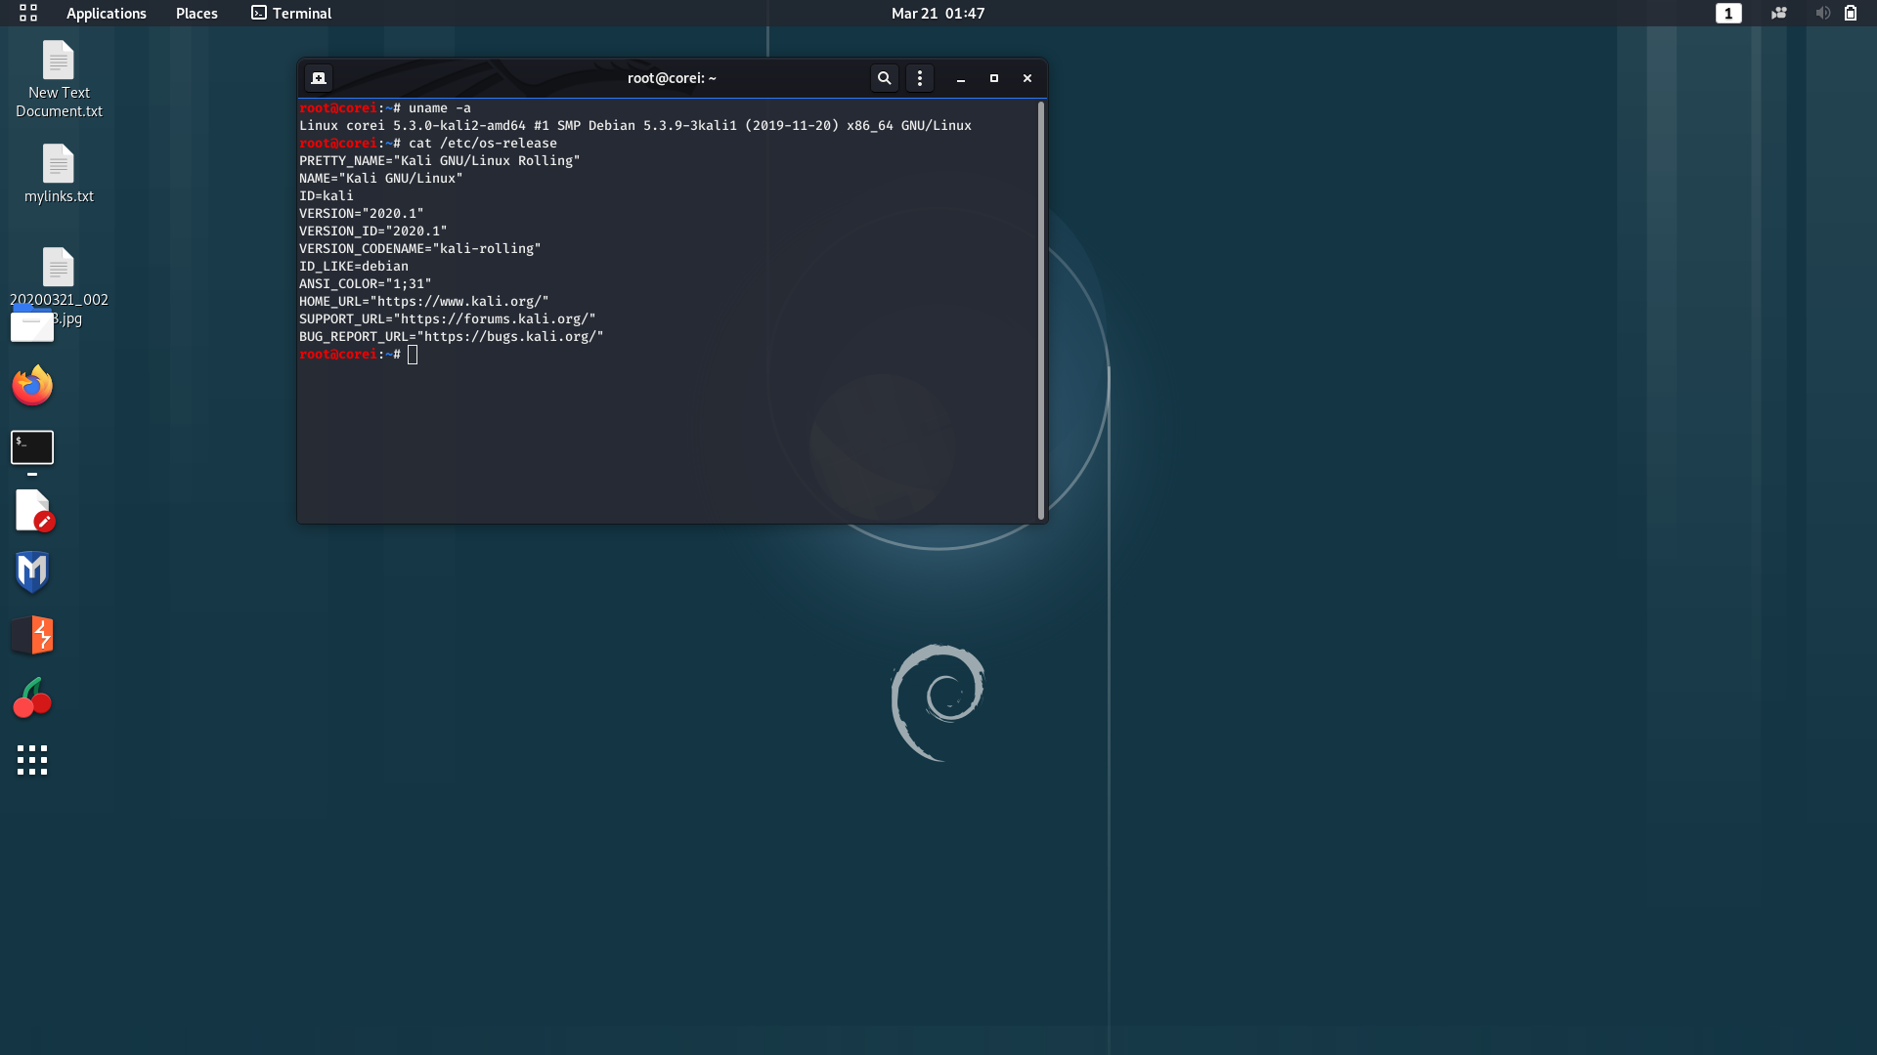Open Firefox from the dock

click(x=32, y=386)
